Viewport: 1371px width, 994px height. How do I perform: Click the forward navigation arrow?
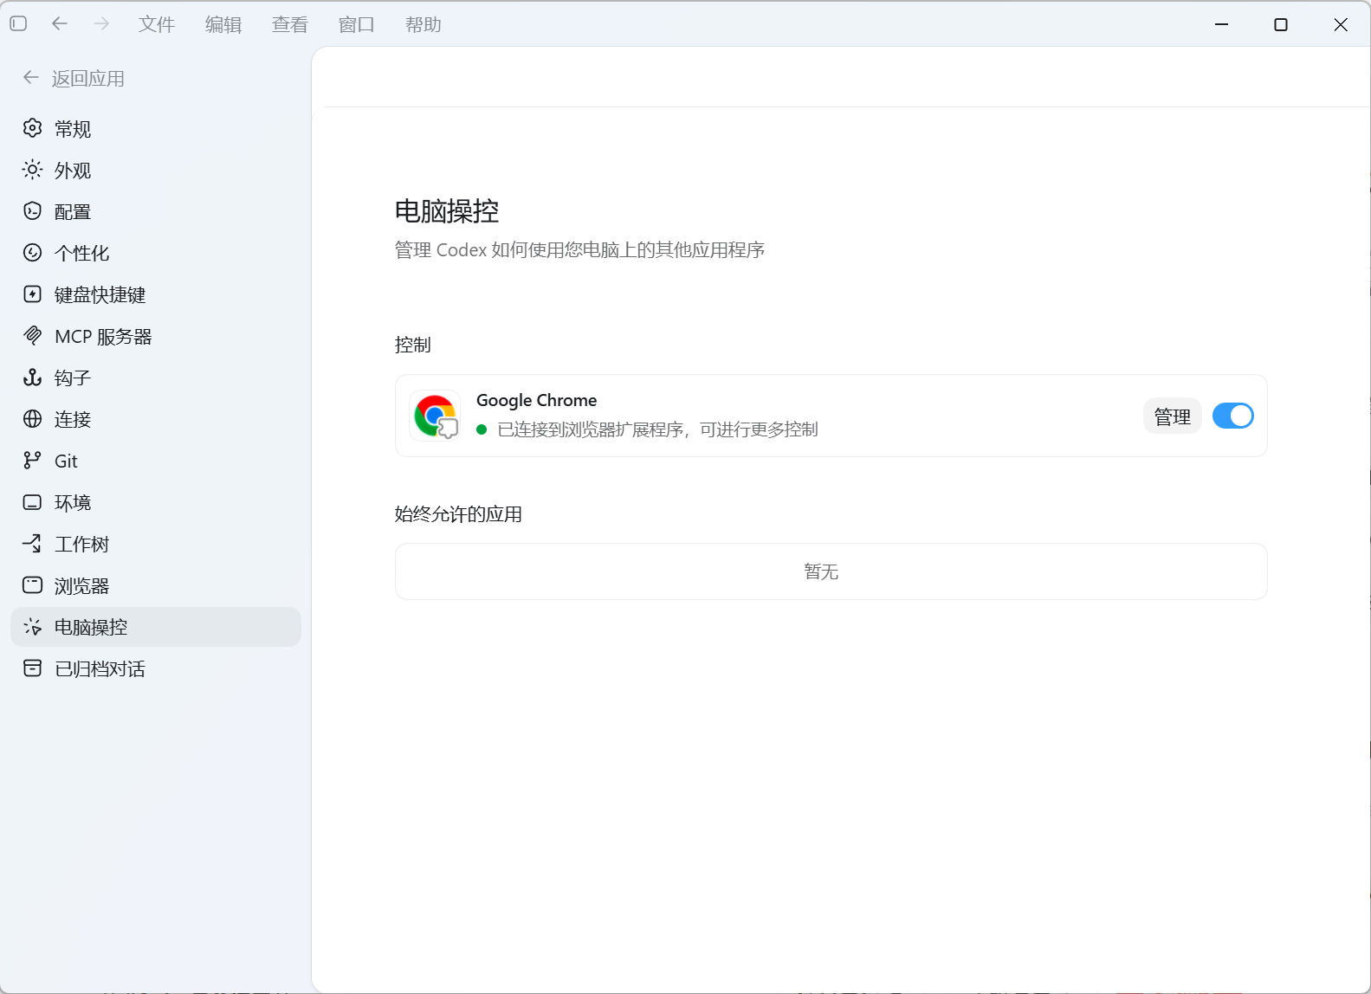[101, 24]
